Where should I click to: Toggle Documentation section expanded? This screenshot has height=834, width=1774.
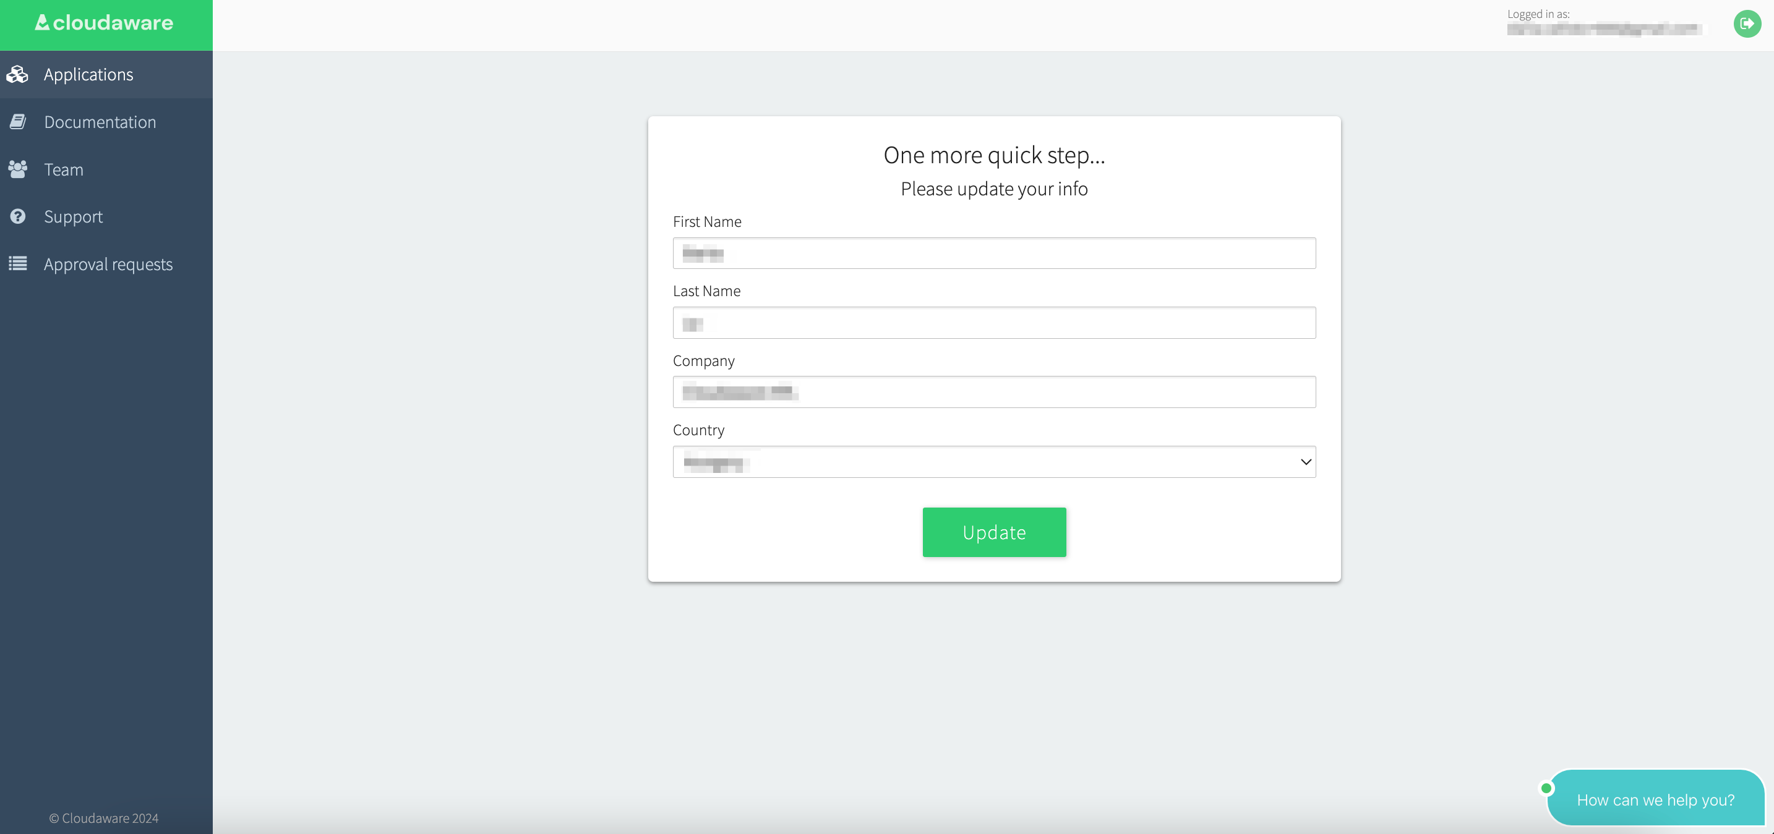pos(106,122)
